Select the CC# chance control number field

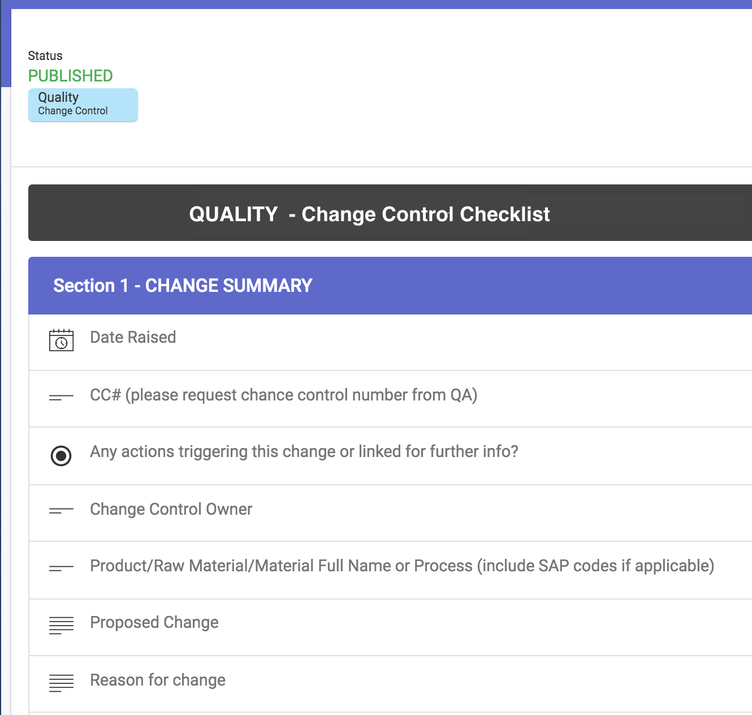[390, 399]
